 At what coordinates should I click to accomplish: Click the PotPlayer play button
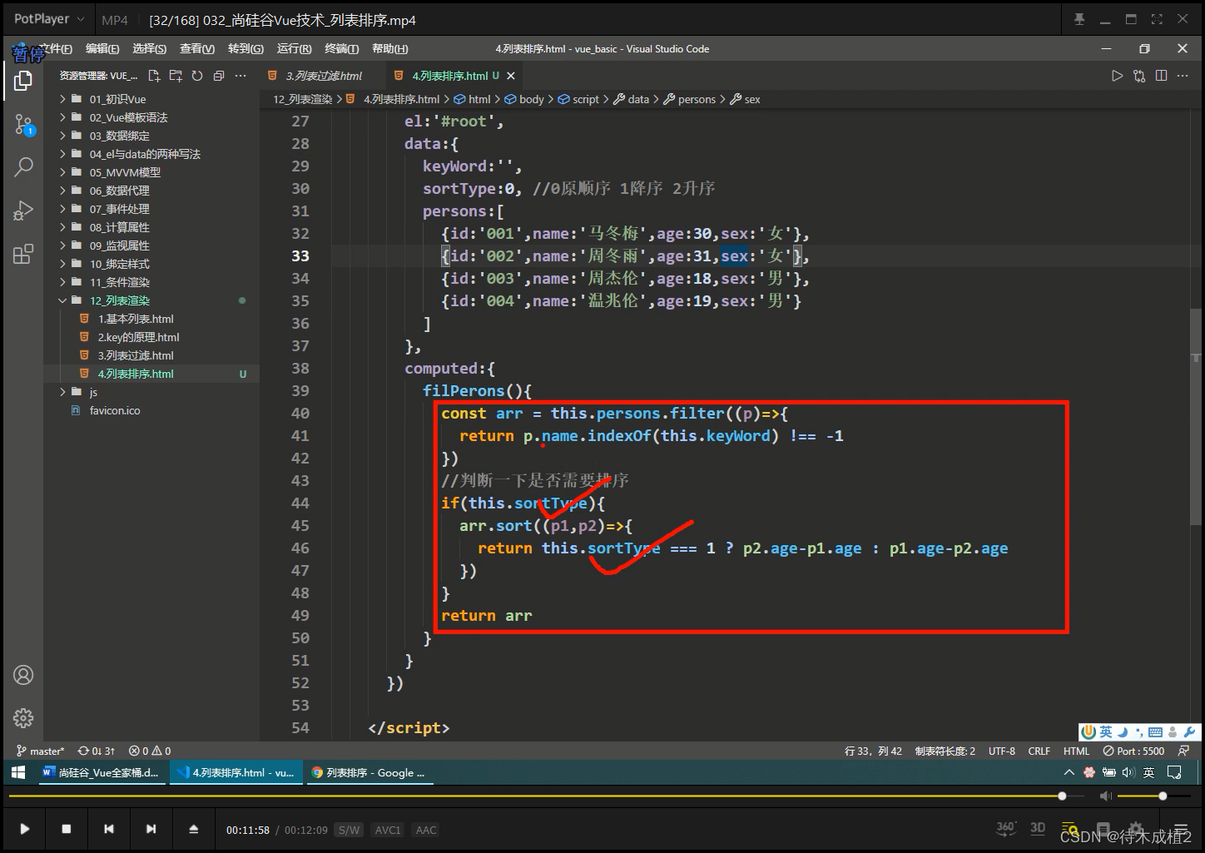24,829
